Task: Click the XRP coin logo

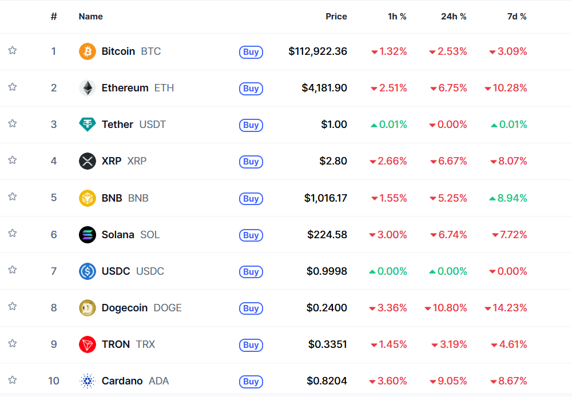Action: click(x=87, y=161)
